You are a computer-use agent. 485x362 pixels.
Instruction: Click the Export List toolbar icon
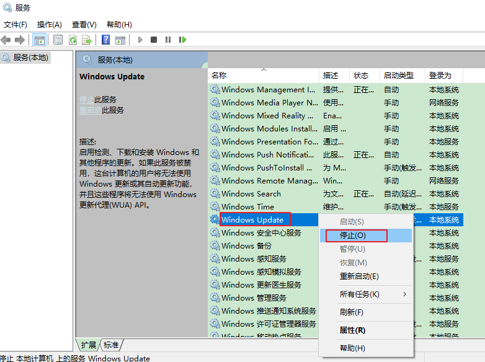[x=87, y=40]
